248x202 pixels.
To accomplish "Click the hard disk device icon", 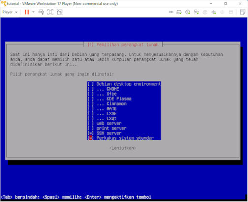I will (x=179, y=12).
